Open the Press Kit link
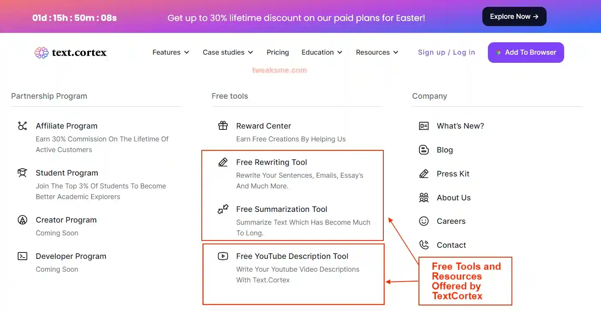 coord(453,173)
